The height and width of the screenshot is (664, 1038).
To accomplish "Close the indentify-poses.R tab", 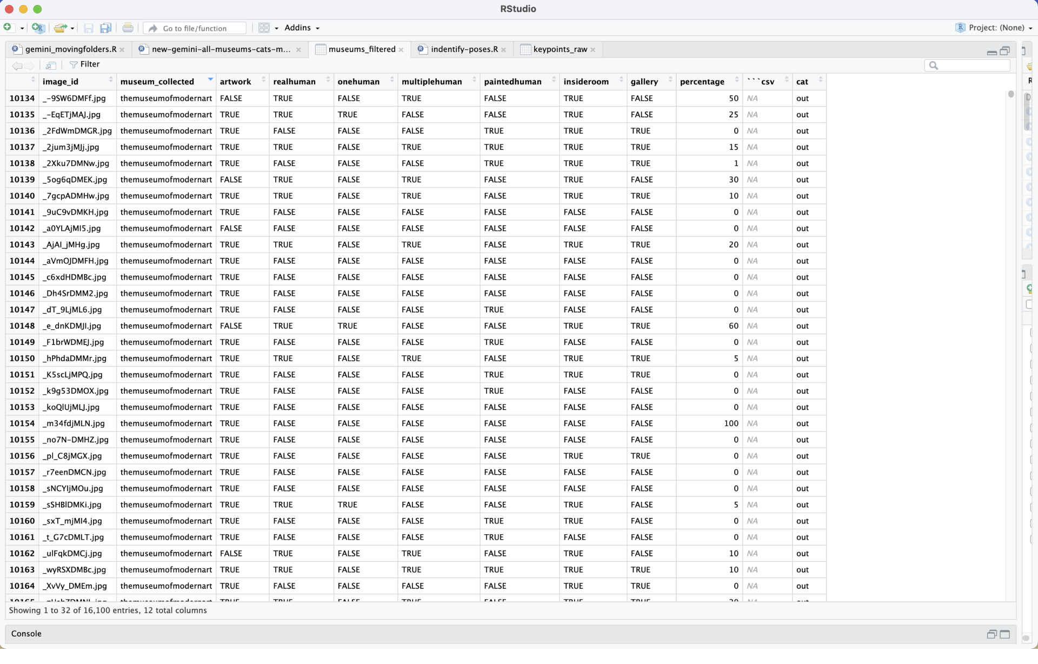I will (x=504, y=50).
